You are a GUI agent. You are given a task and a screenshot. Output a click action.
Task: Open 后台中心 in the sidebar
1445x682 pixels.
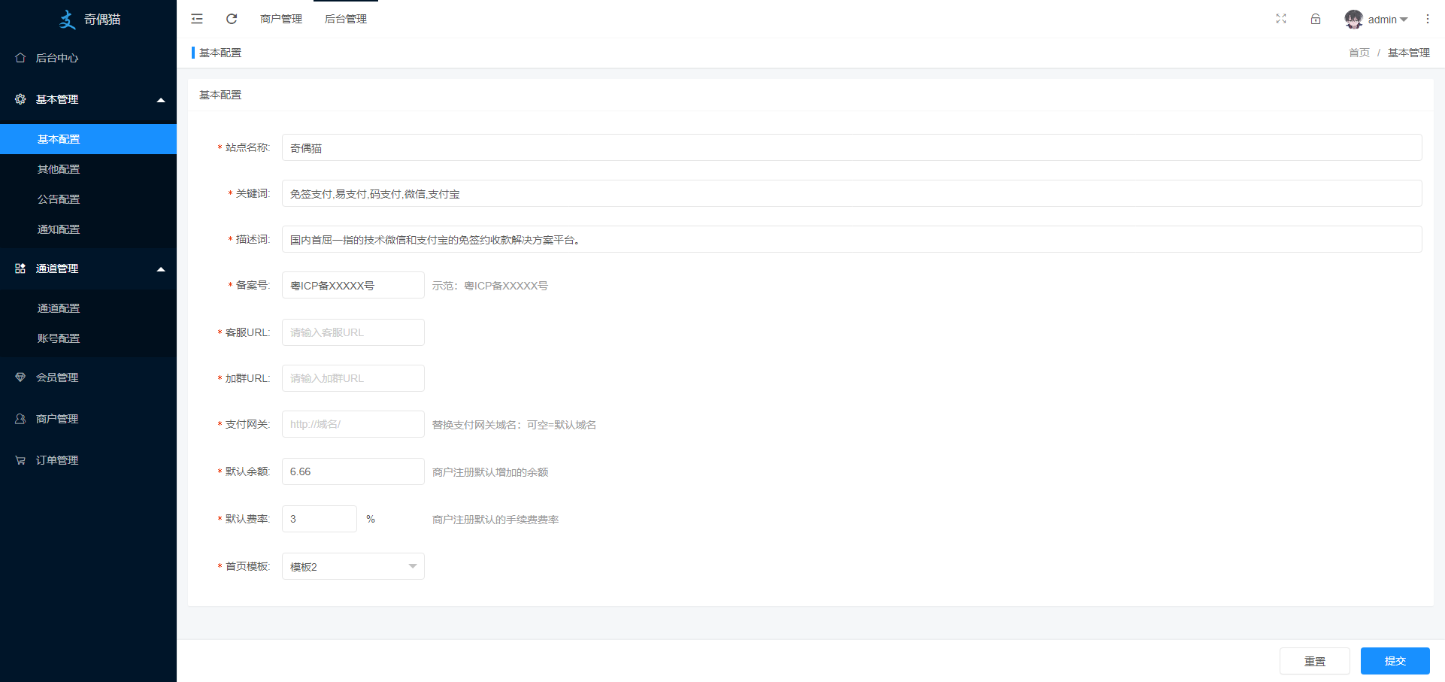pos(88,58)
